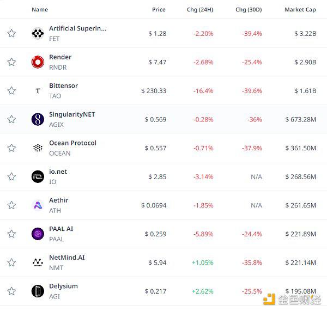The image size is (327, 311).
Task: Toggle favorite star for Artificial Superintelligence
Action: [x=11, y=33]
